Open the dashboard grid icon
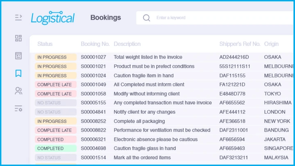 pyautogui.click(x=18, y=38)
